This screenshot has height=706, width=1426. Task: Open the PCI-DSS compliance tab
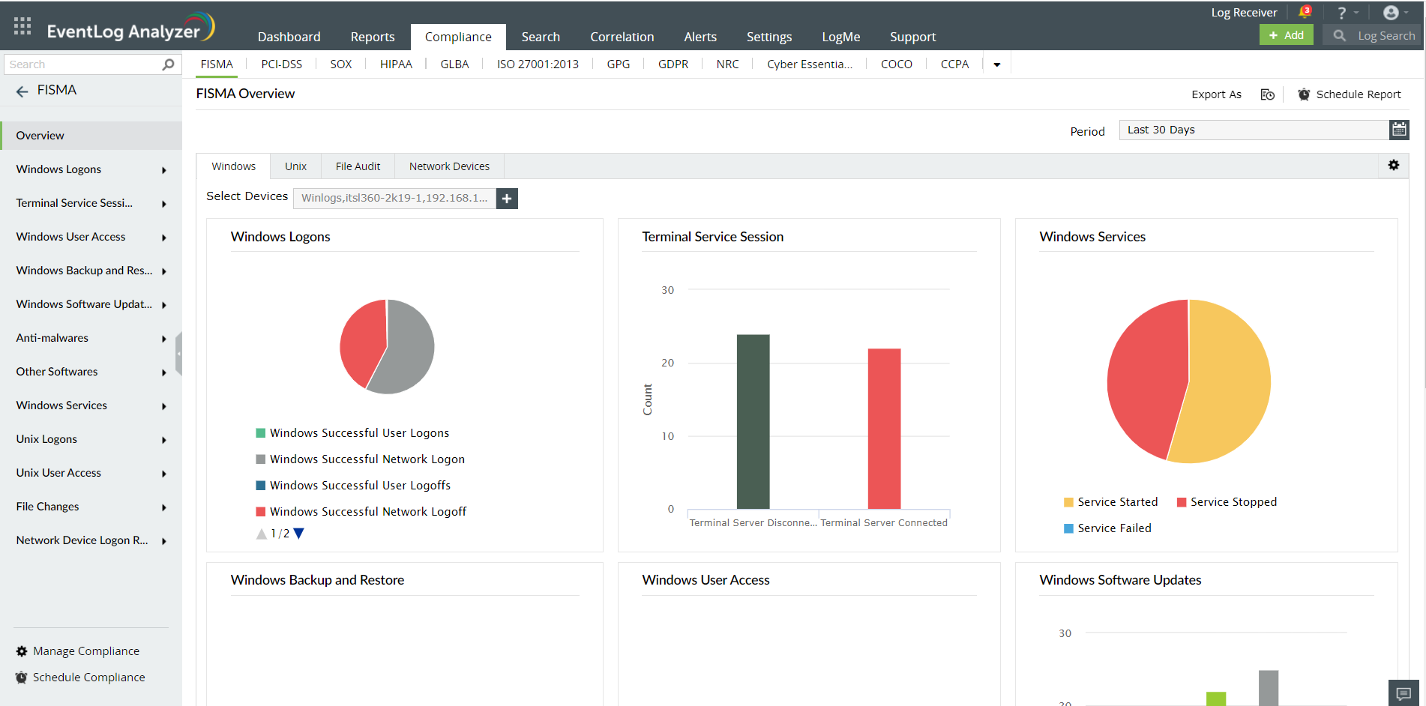click(x=281, y=64)
